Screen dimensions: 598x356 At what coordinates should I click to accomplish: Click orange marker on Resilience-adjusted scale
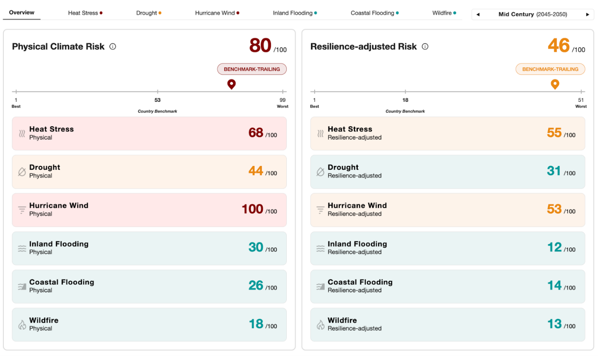pos(555,84)
